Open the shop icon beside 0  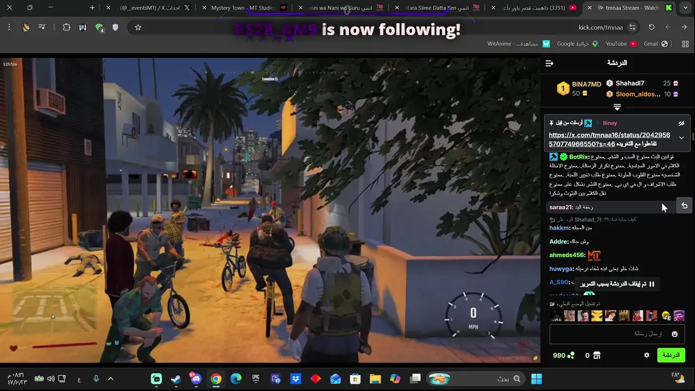pos(597,355)
